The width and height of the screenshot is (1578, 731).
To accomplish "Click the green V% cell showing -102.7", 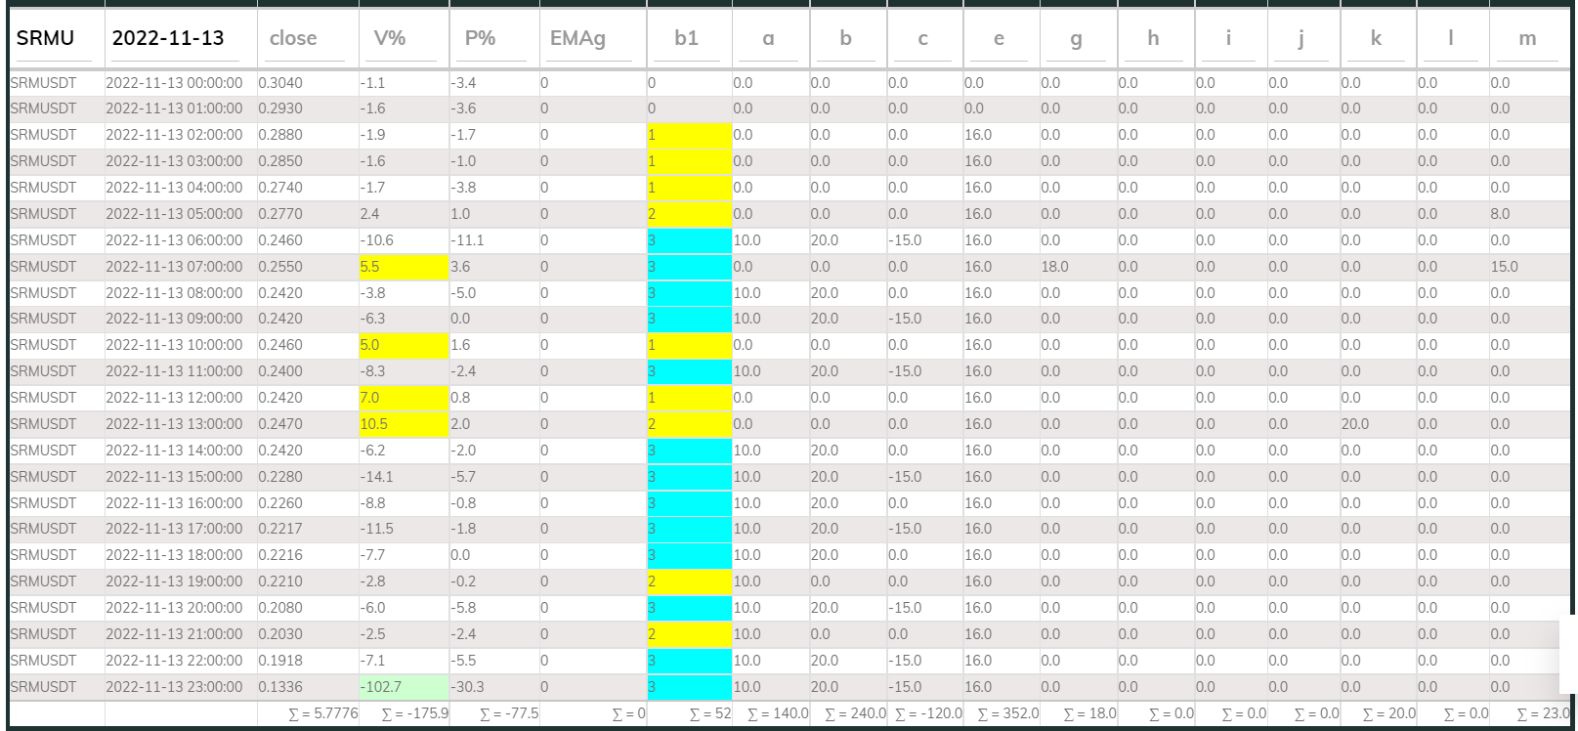I will (x=403, y=687).
